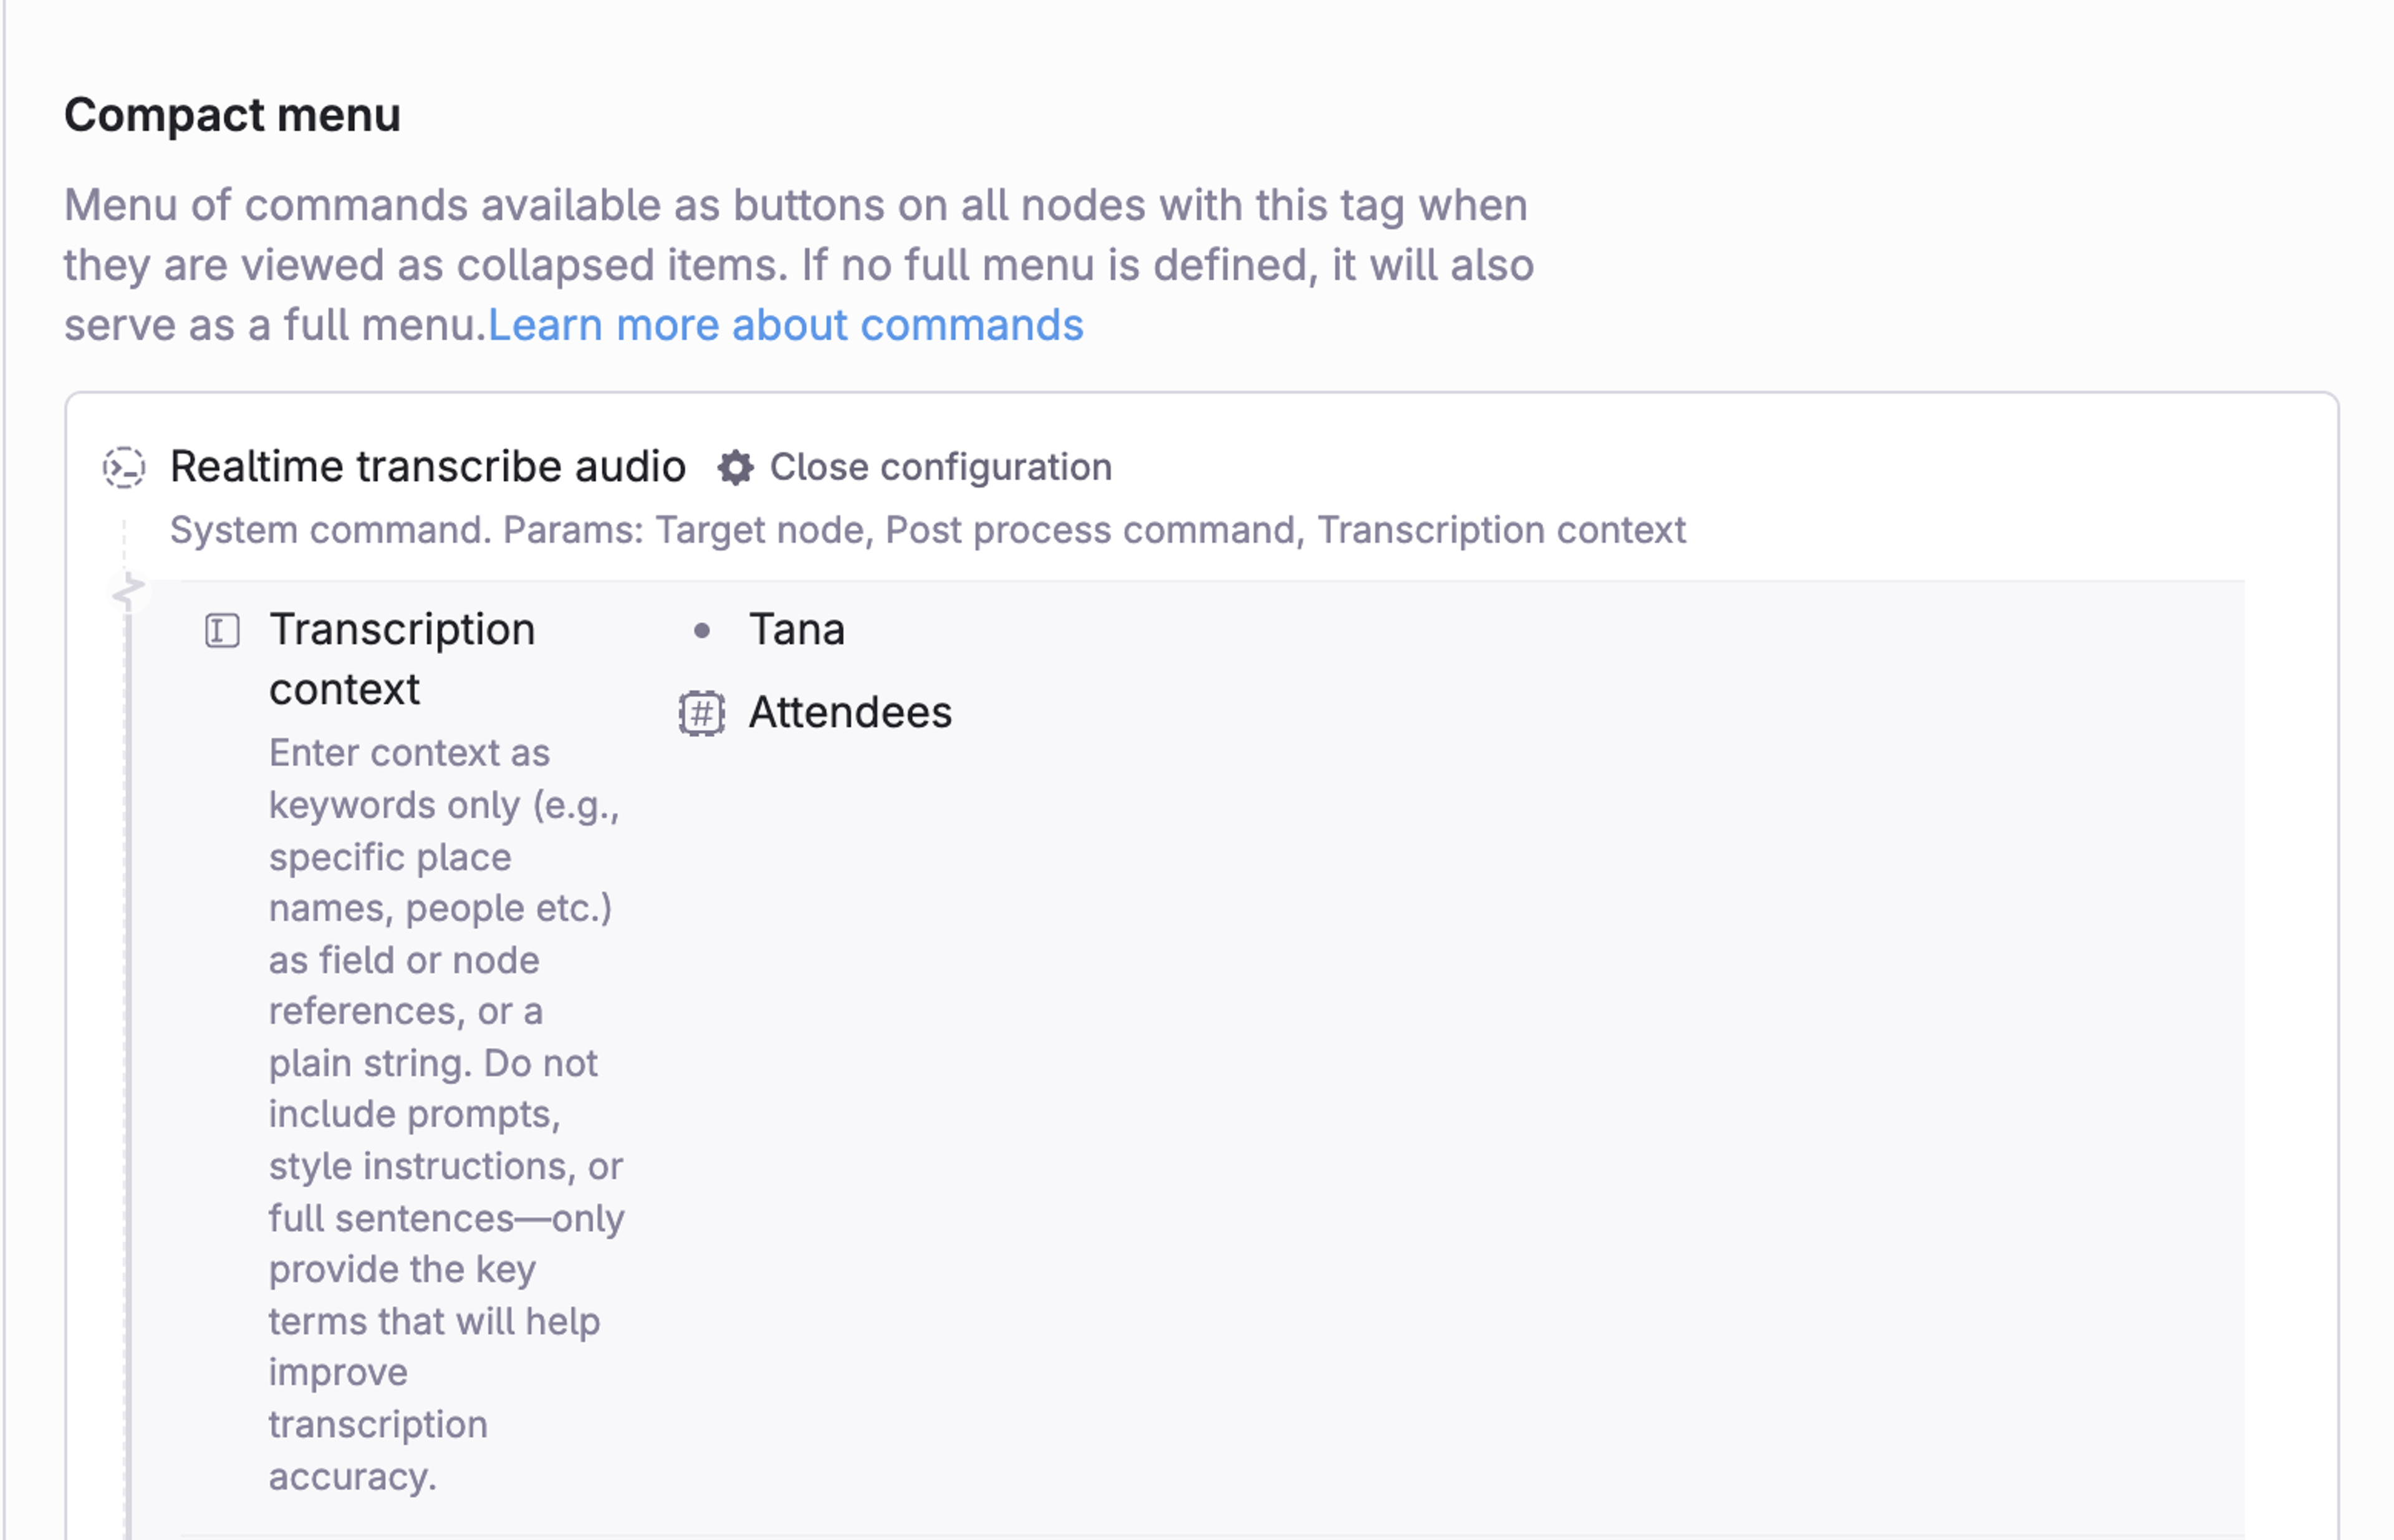Select the Attendees field reference
This screenshot has width=2394, height=1540.
coord(850,713)
